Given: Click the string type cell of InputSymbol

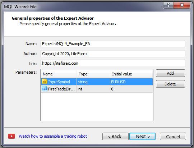Looking at the screenshot, I should coord(93,82).
